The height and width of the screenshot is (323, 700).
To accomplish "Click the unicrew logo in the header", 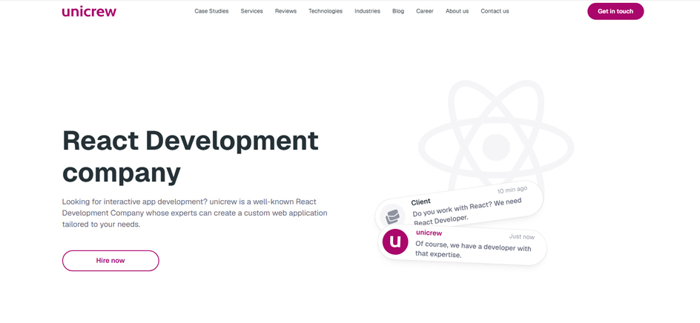I will 89,11.
